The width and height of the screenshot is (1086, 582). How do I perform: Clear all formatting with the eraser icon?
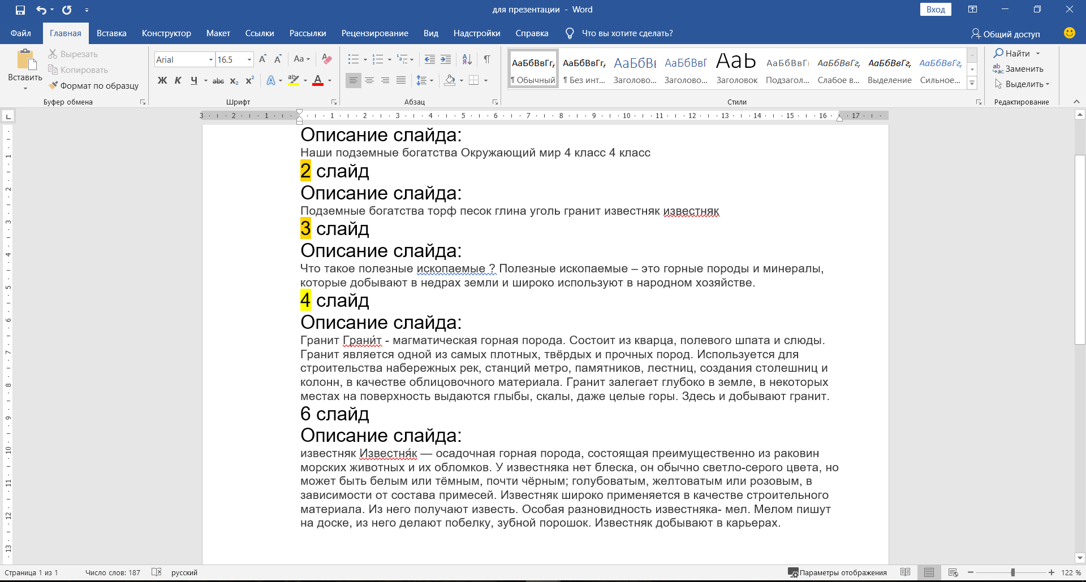click(x=326, y=59)
